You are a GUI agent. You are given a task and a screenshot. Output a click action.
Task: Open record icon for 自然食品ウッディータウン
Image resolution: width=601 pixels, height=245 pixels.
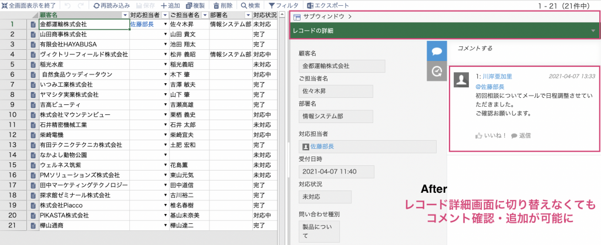[x=33, y=74]
